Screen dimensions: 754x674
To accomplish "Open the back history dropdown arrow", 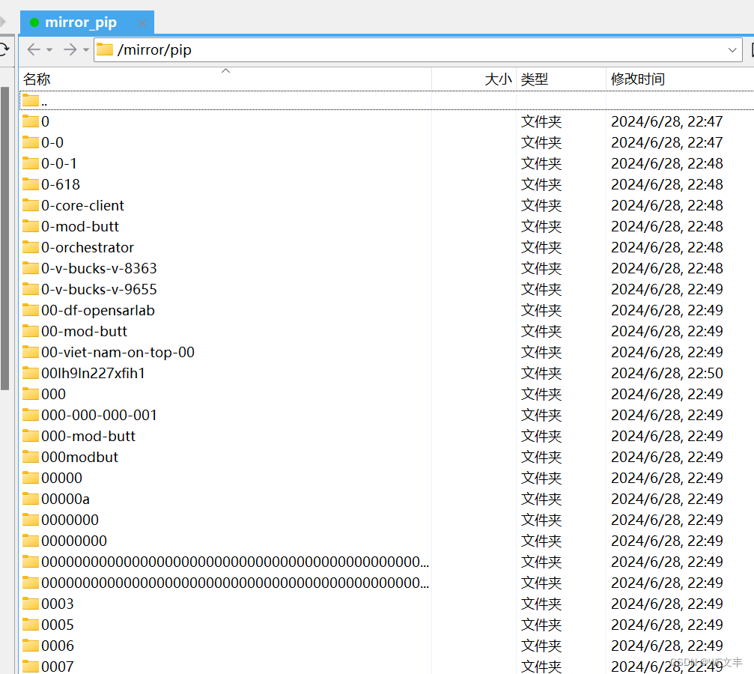I will pyautogui.click(x=49, y=49).
